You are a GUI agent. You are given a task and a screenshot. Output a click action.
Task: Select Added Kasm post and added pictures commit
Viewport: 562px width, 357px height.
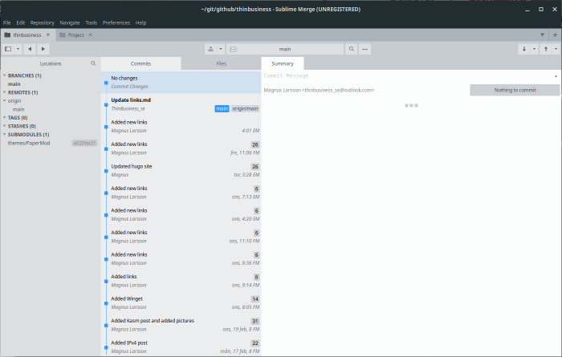181,325
